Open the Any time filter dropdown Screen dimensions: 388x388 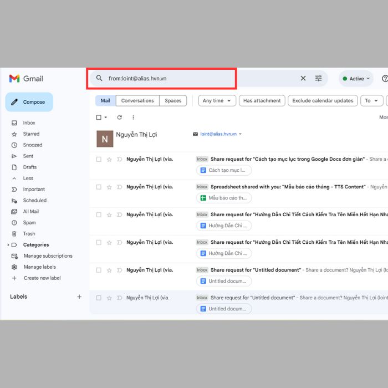pos(217,101)
